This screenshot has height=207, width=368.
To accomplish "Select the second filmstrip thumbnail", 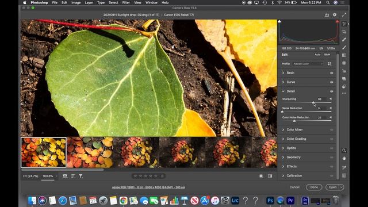I will (x=90, y=152).
